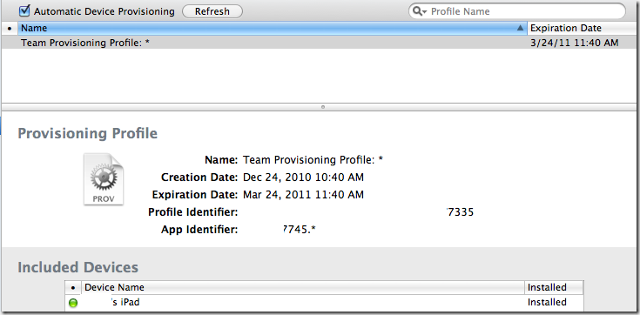Open the search magnifier options dropdown
This screenshot has height=315, width=640.
pyautogui.click(x=420, y=11)
